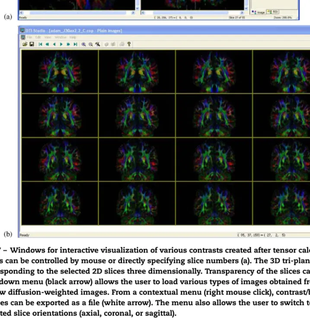Click the Zoom In magnifier icon

point(84,44)
